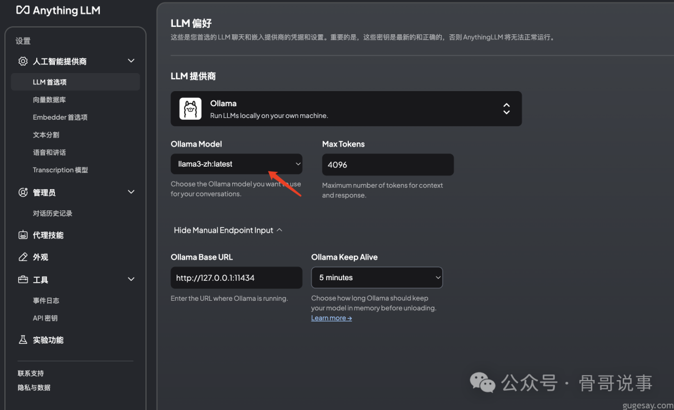The height and width of the screenshot is (410, 674).
Task: Click the Anything LLM title text
Action: click(x=67, y=11)
